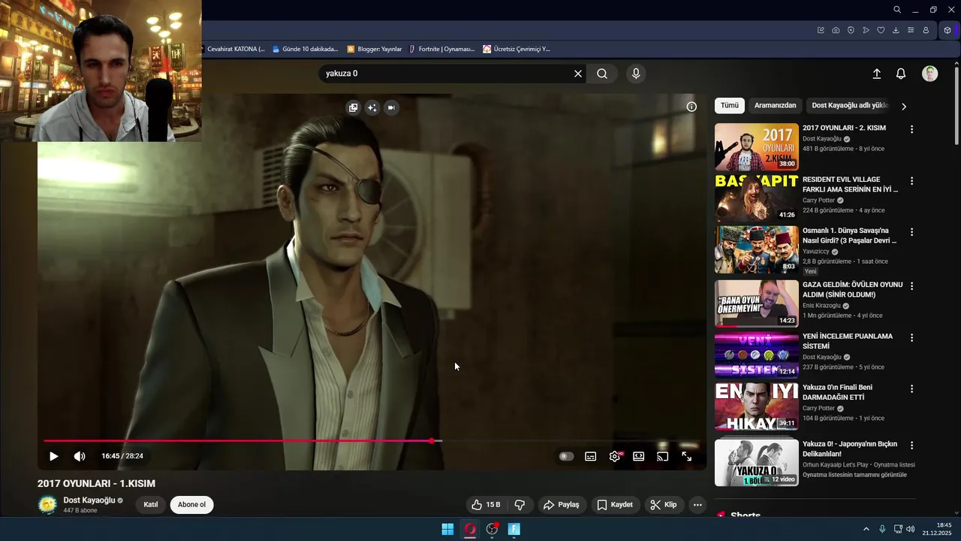
Task: Select the 'Tümü' filter chip
Action: click(x=730, y=106)
